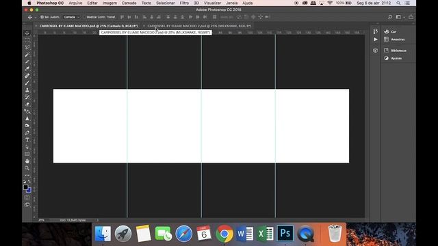Click the blue background color swatch

29,191
